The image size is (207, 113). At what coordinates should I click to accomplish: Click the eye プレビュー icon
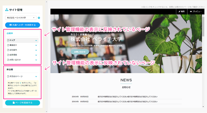[191, 12]
